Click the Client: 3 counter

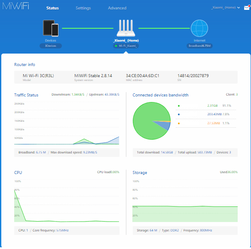click(232, 94)
